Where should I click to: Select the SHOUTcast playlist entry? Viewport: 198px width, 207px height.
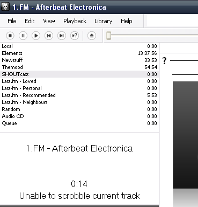(79, 74)
